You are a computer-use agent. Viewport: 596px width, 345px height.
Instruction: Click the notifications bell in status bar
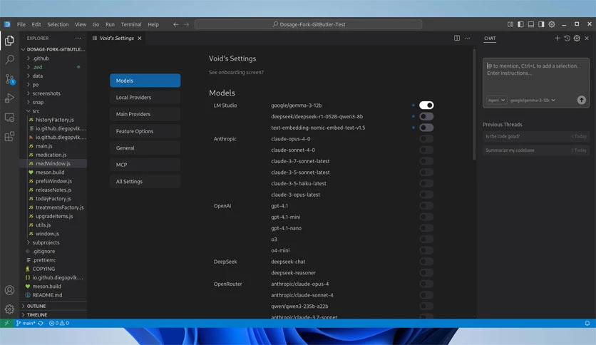point(587,323)
